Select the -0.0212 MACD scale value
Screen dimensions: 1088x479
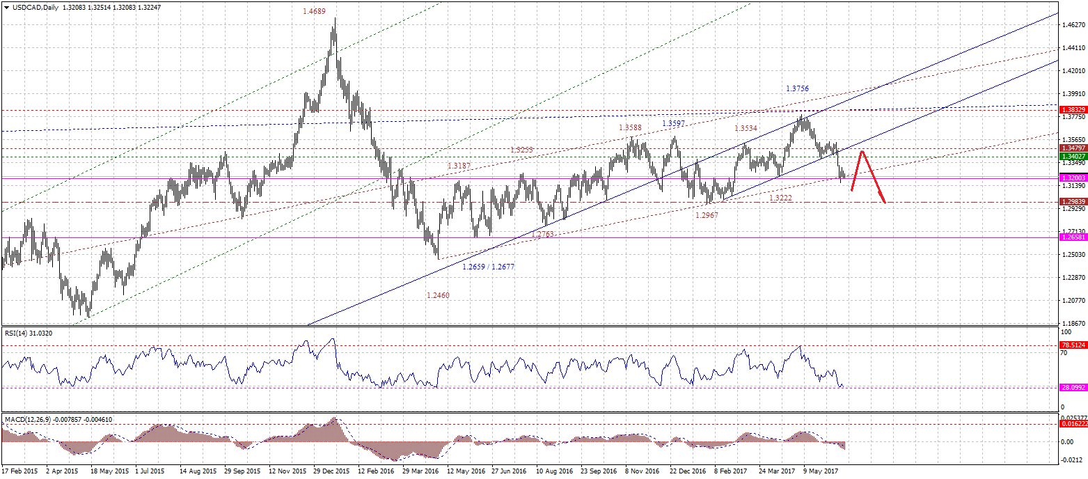click(1071, 460)
